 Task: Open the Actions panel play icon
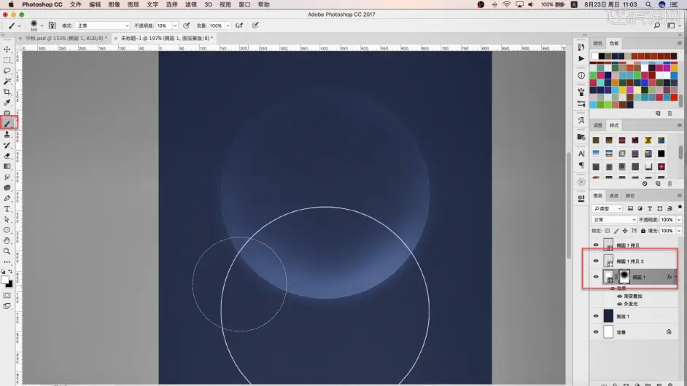[x=581, y=58]
